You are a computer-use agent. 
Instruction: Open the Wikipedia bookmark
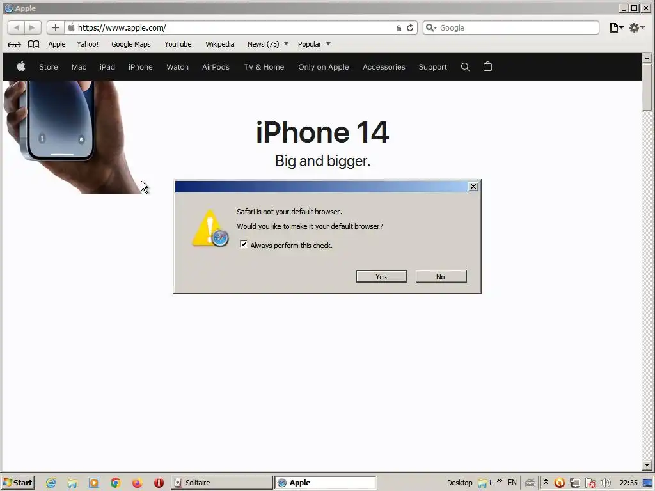tap(220, 44)
